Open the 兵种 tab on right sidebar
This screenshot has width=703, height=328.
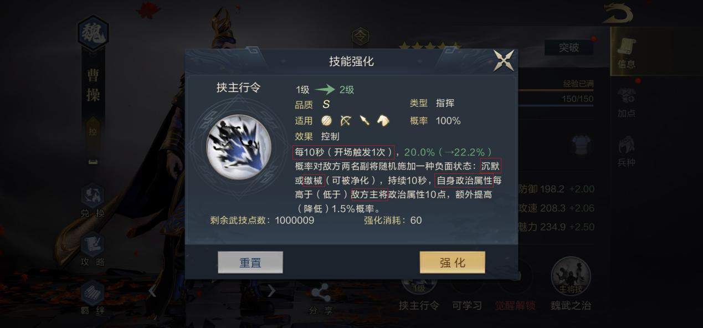click(627, 151)
